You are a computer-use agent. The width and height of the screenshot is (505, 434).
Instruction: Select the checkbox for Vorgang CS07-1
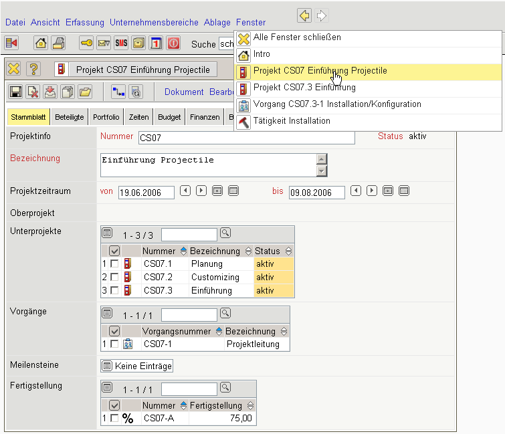114,344
